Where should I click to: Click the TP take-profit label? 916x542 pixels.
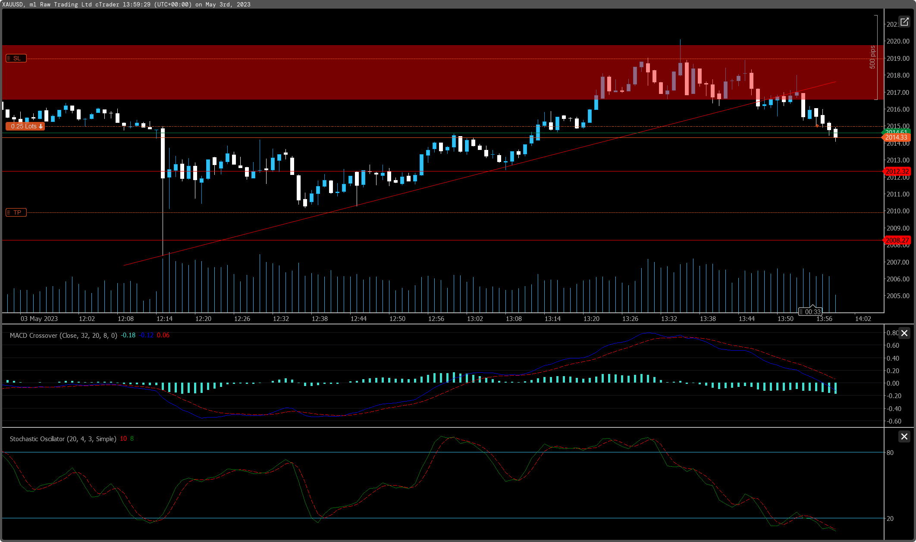16,212
